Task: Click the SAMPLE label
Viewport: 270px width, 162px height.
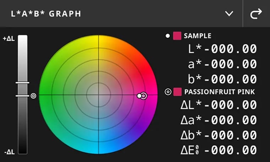Action: pos(198,36)
